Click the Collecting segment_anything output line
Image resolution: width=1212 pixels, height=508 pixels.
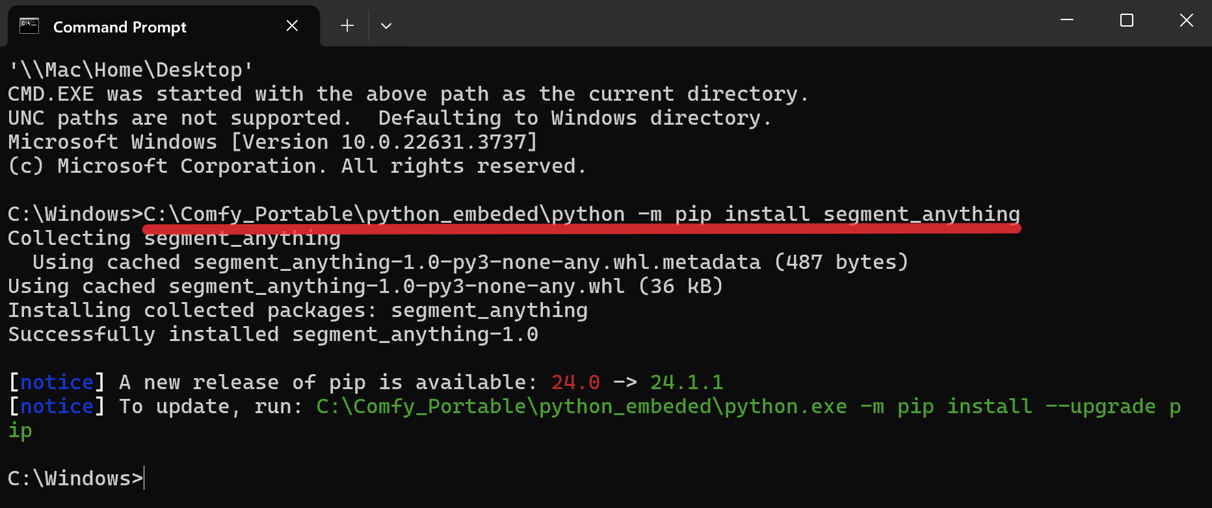174,238
